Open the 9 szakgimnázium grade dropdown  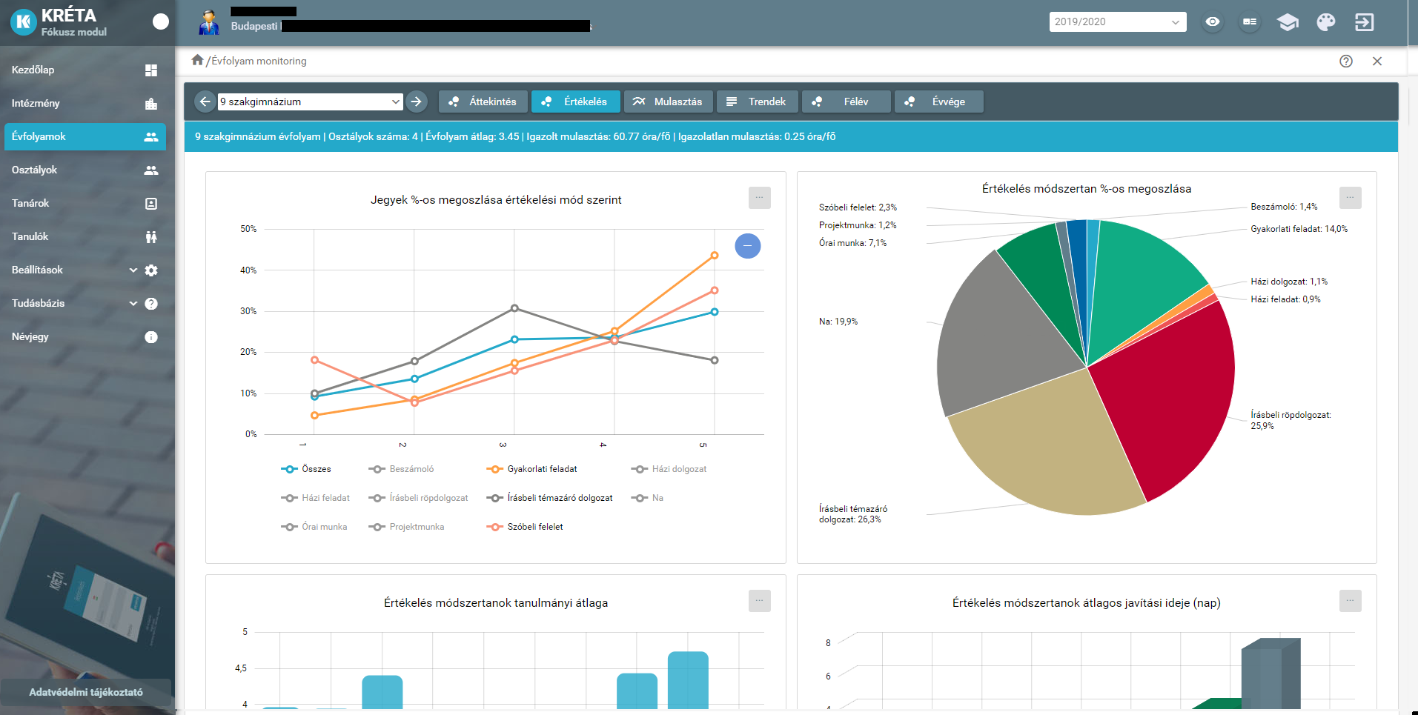[310, 102]
